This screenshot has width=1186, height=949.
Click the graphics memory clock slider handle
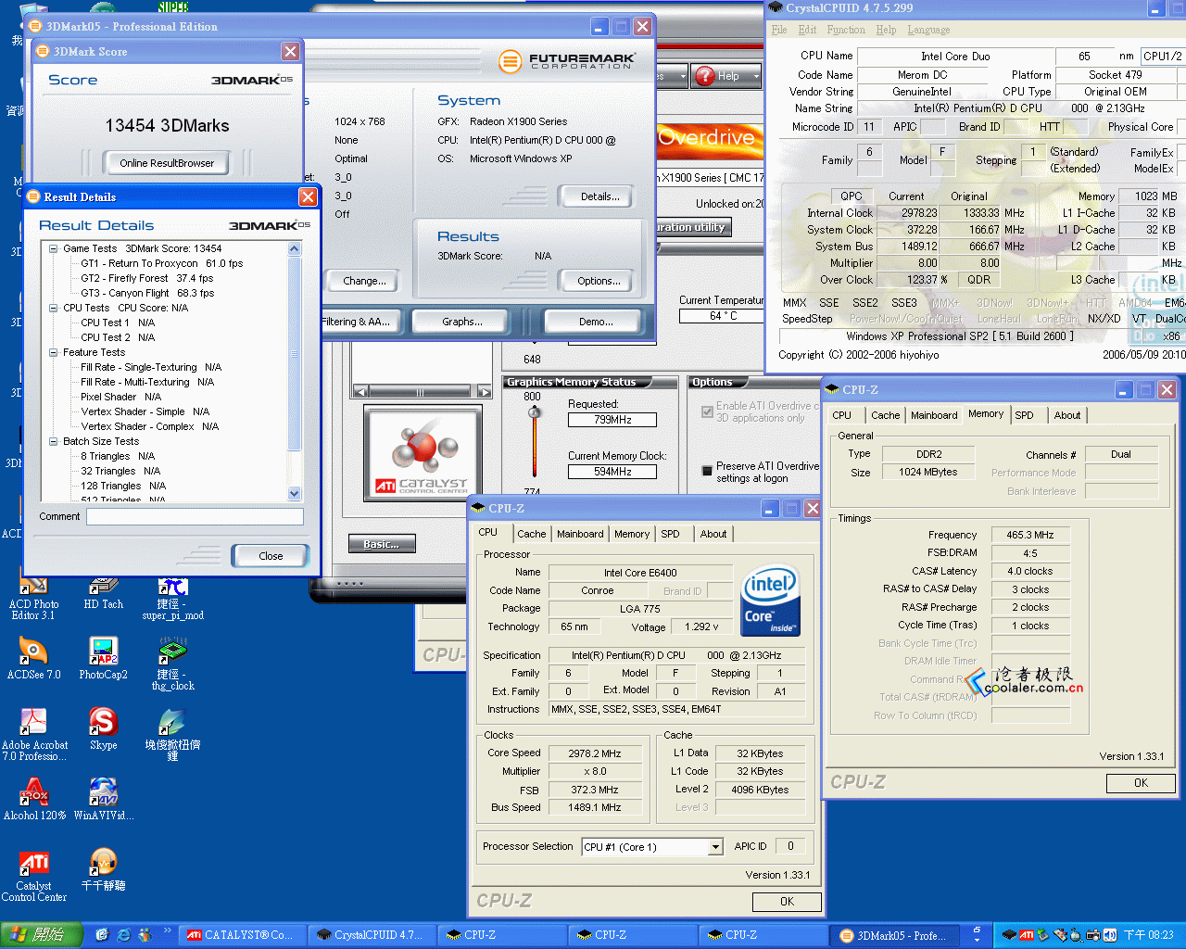click(x=534, y=413)
